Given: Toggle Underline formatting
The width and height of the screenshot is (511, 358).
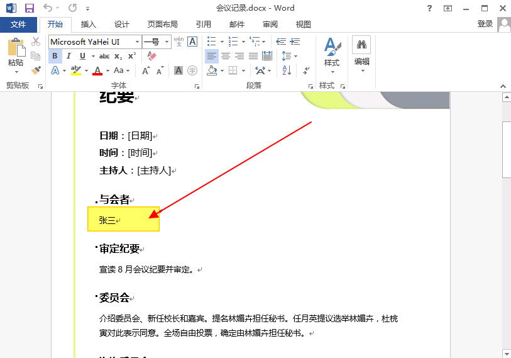Looking at the screenshot, I should coord(82,56).
